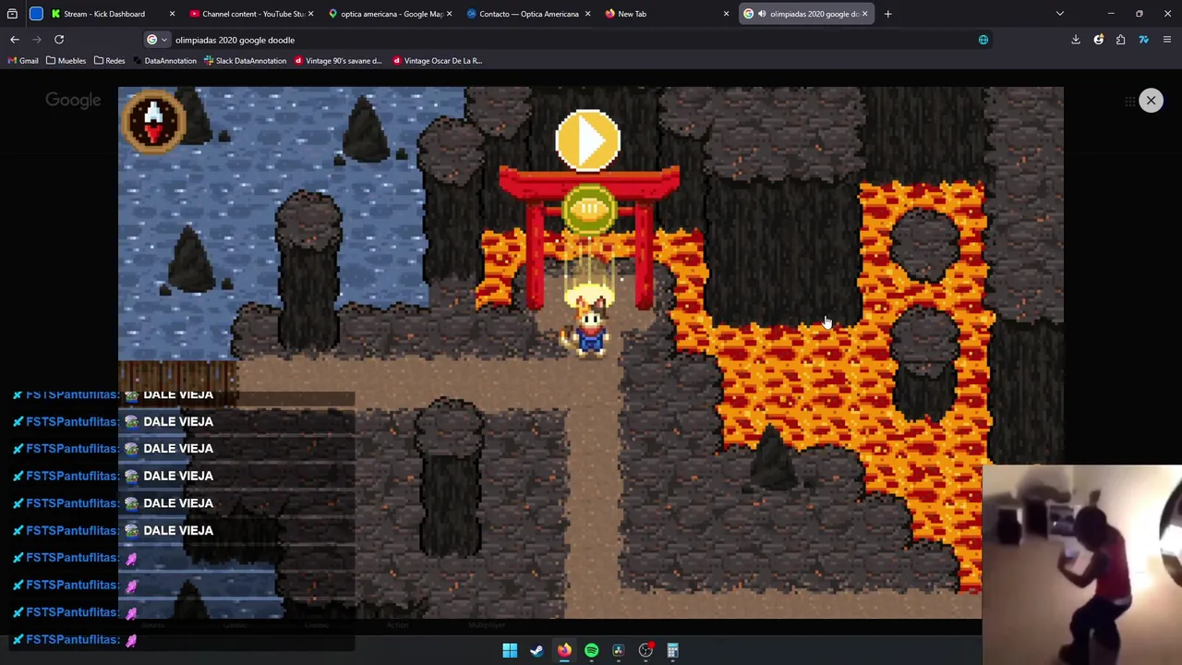
Task: Mute the audio icon on olimpiadas tab
Action: pyautogui.click(x=761, y=14)
